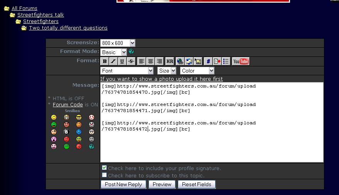
Task: Enable subscribe to this topic checkbox
Action: [x=105, y=175]
